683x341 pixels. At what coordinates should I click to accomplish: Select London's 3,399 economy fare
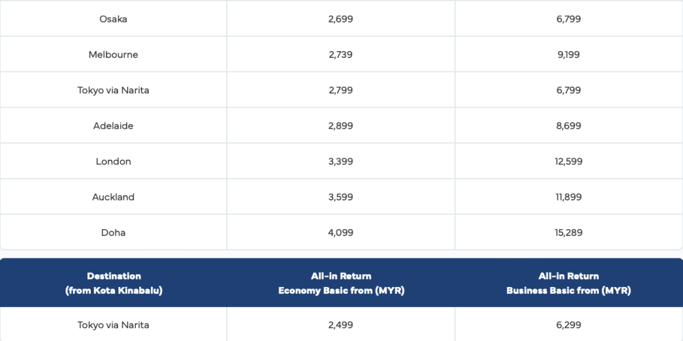click(x=341, y=162)
